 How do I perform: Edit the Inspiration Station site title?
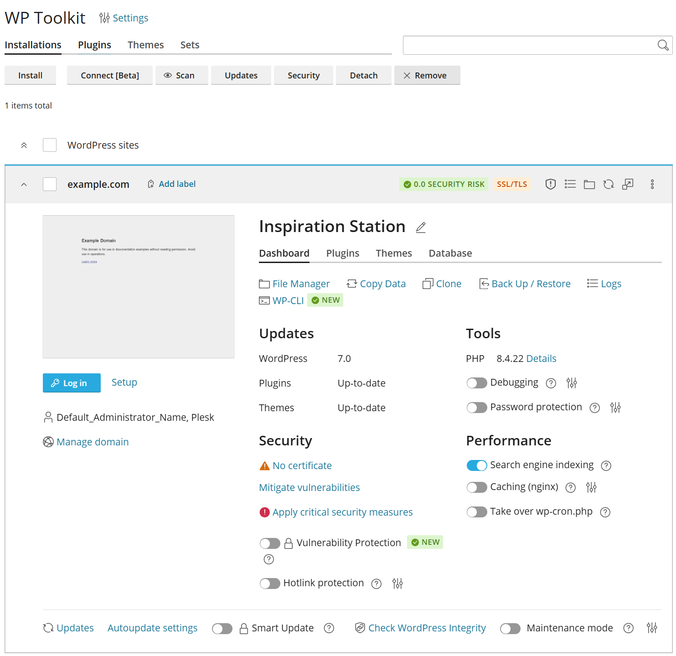tap(421, 227)
